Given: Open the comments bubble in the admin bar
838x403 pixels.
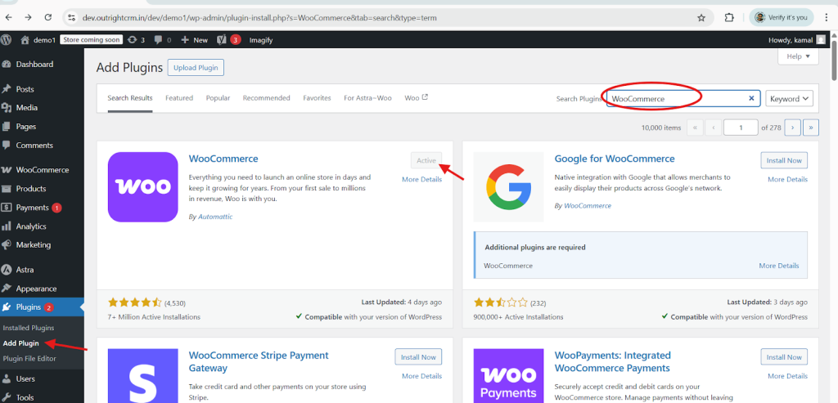Looking at the screenshot, I should [x=163, y=39].
